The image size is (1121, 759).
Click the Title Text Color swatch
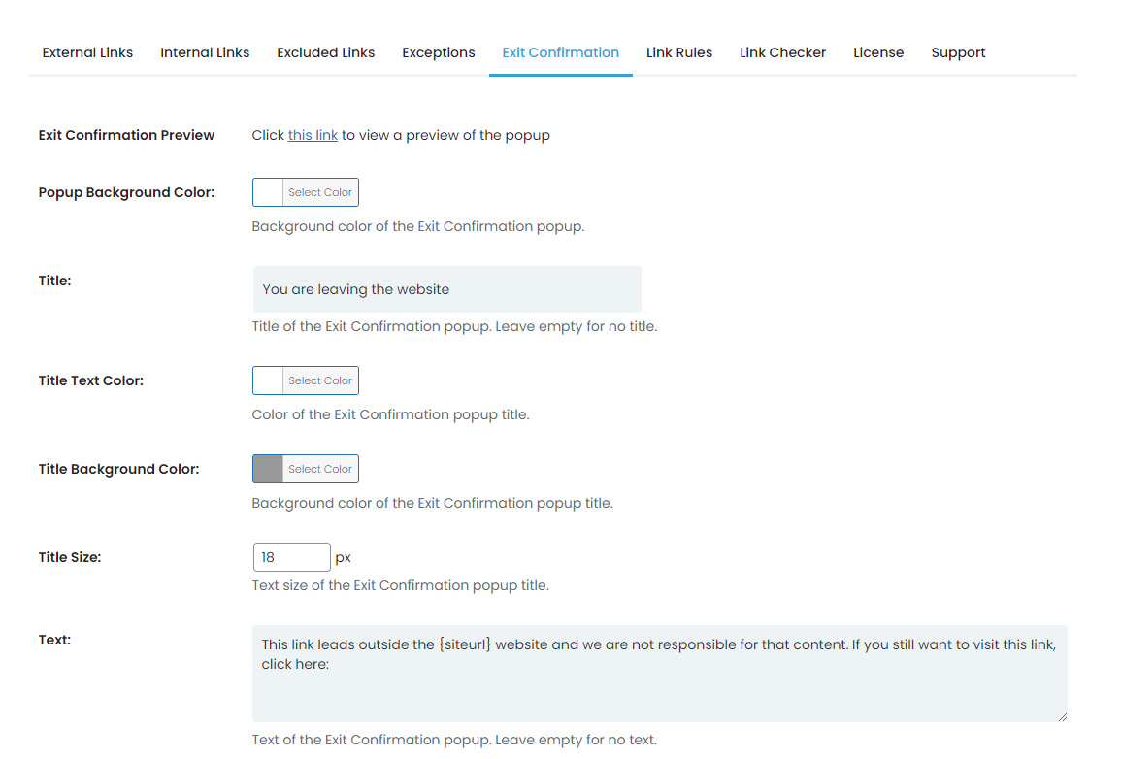point(268,380)
